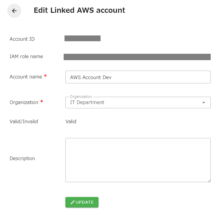
Task: Click the 'Account name' label
Action: click(x=26, y=77)
